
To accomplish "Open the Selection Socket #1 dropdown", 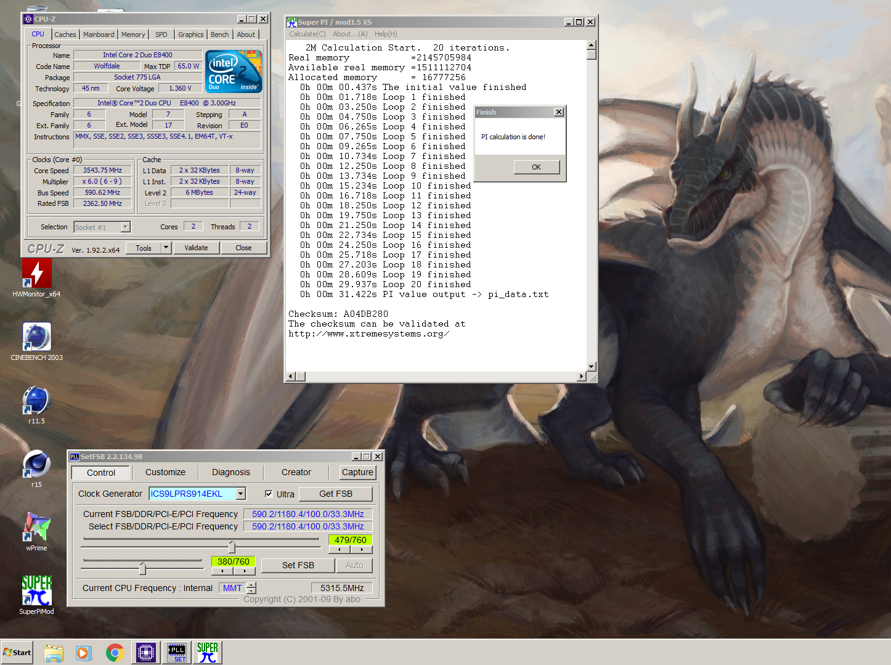I will point(126,227).
